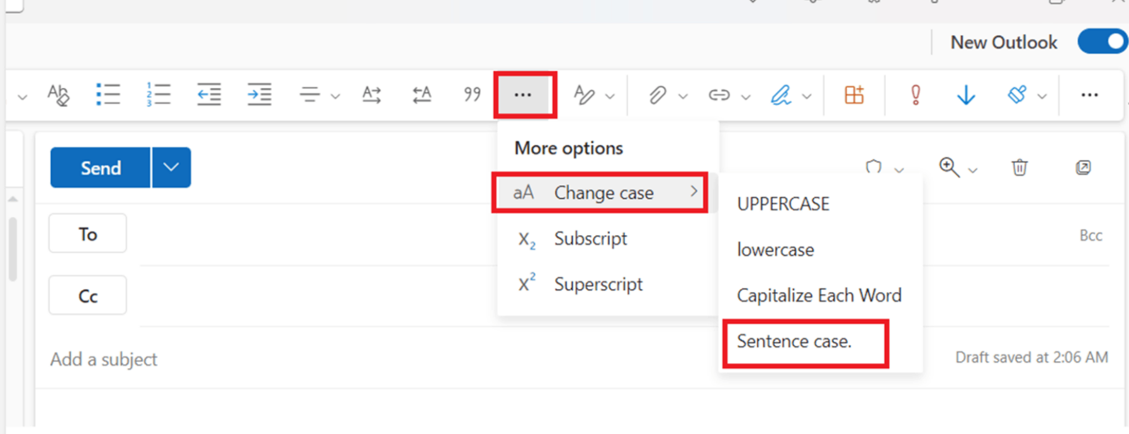Click the attach file paperclip icon
1129x434 pixels.
tap(657, 95)
